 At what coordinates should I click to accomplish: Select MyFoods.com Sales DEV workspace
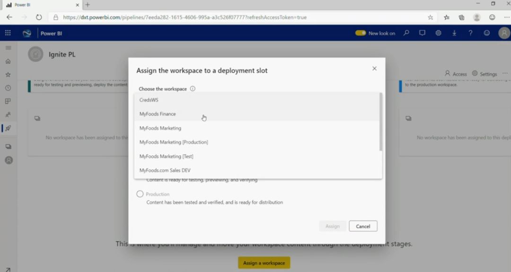[x=257, y=170]
